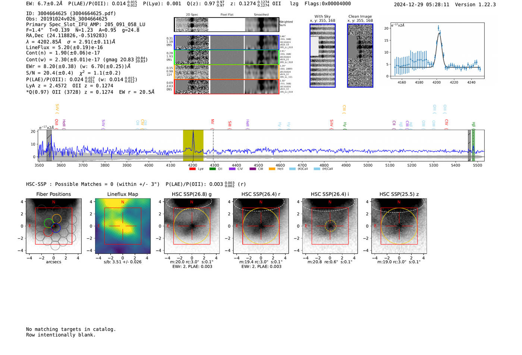Click 'Row intentionally blank.' text
Screen dimensions: 522x355
pos(61,335)
